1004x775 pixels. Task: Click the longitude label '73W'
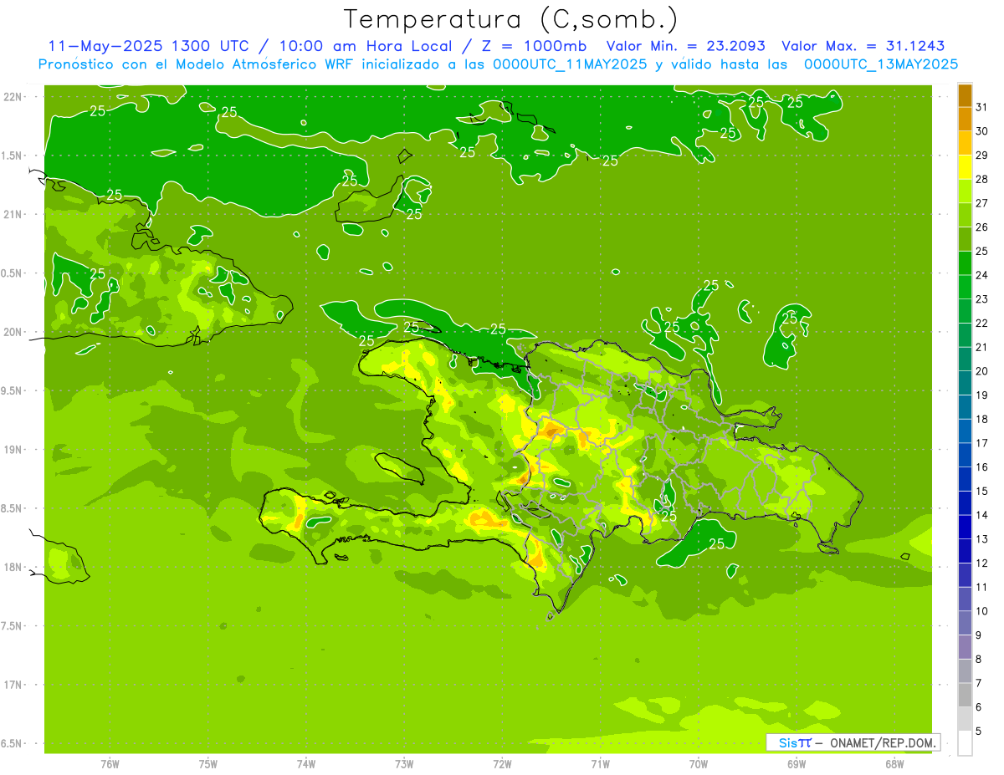[x=404, y=763]
